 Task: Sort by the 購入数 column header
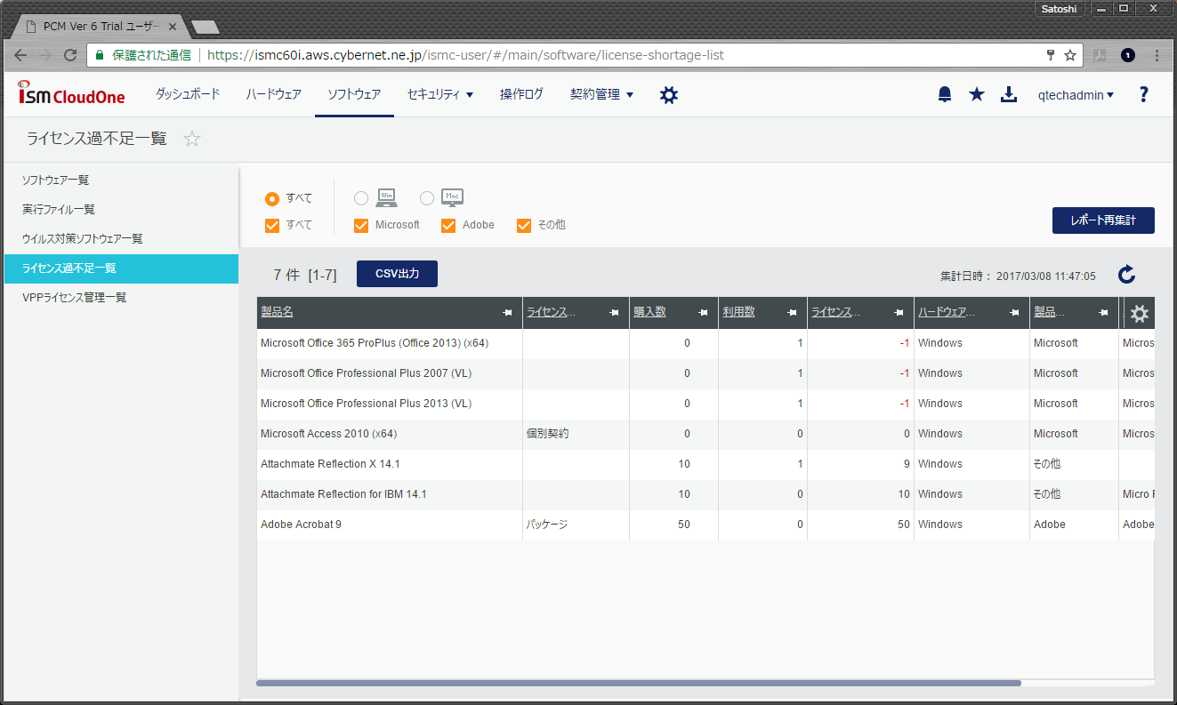(x=649, y=313)
